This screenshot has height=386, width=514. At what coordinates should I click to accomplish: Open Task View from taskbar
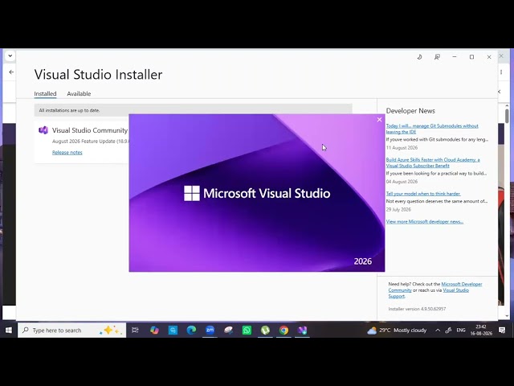tap(135, 331)
